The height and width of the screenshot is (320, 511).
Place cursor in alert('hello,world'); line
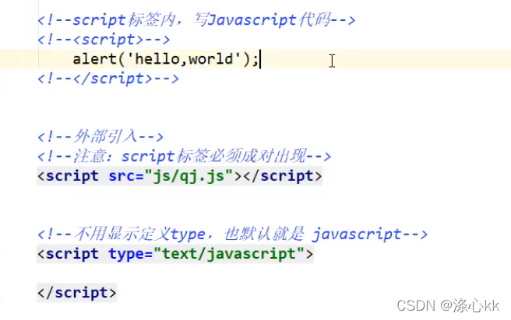tap(166, 59)
